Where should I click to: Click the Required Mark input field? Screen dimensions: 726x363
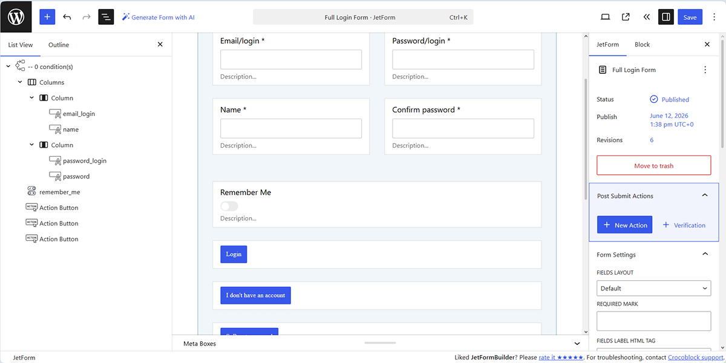654,321
